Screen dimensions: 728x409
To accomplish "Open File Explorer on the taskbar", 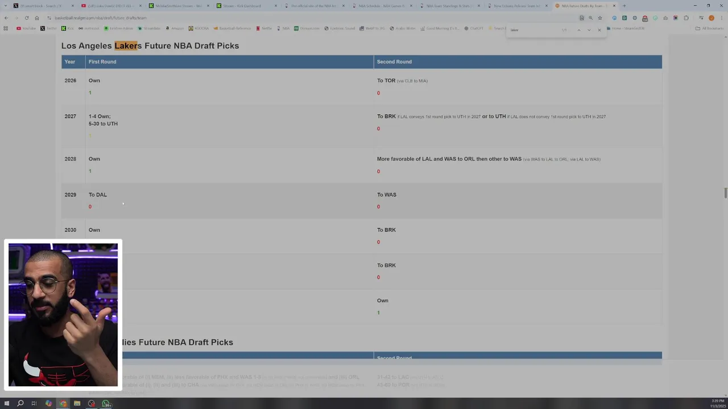I will click(77, 403).
